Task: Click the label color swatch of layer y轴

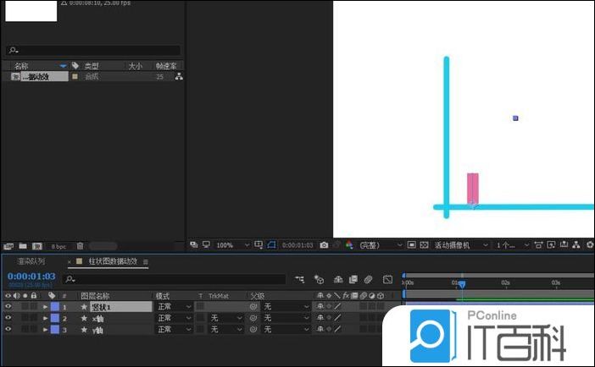Action: click(55, 329)
